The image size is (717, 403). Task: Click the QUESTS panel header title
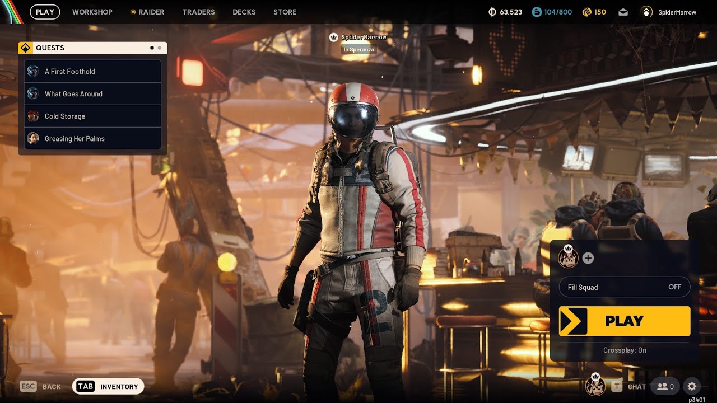click(50, 48)
